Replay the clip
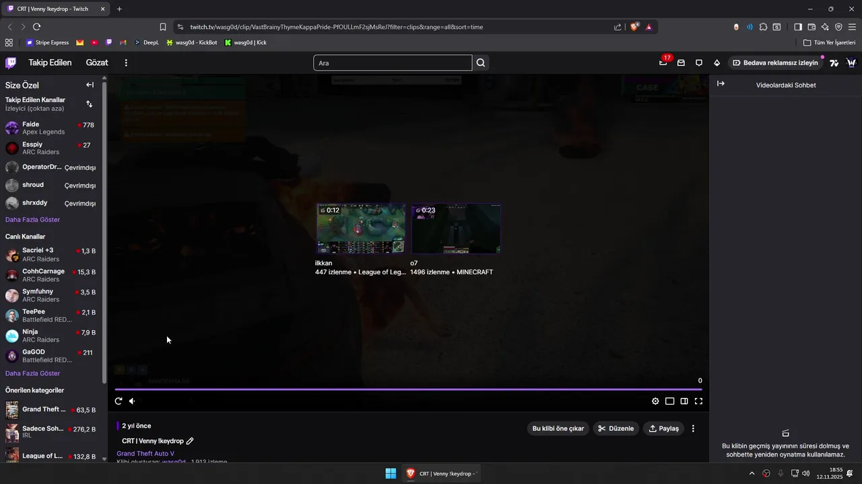862x484 pixels. pyautogui.click(x=119, y=401)
